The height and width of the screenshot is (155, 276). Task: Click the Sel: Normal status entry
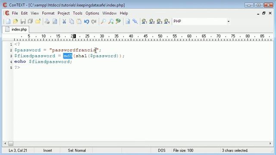click(x=77, y=150)
